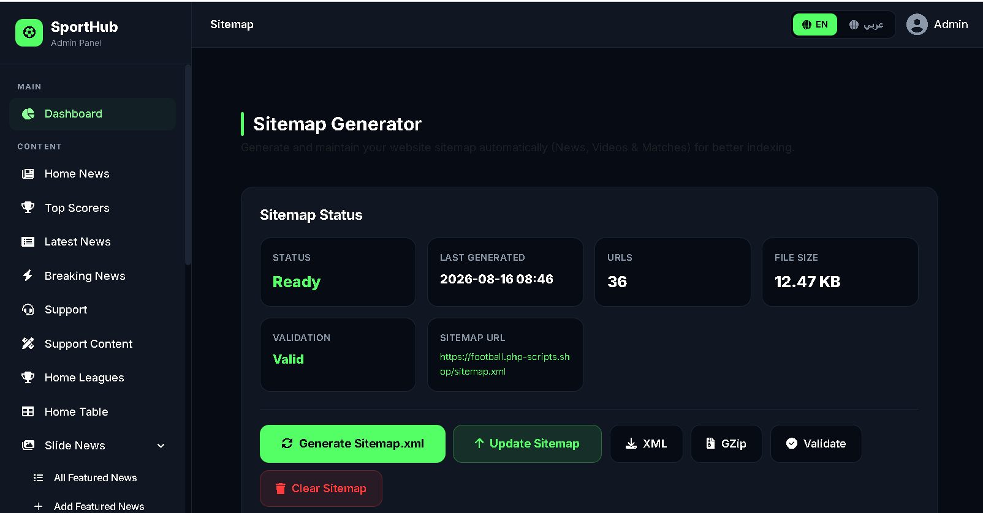Click the red Clear Sitemap button

click(x=321, y=489)
